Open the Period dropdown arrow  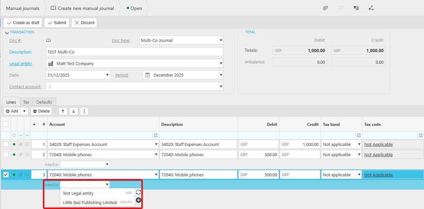[221, 75]
